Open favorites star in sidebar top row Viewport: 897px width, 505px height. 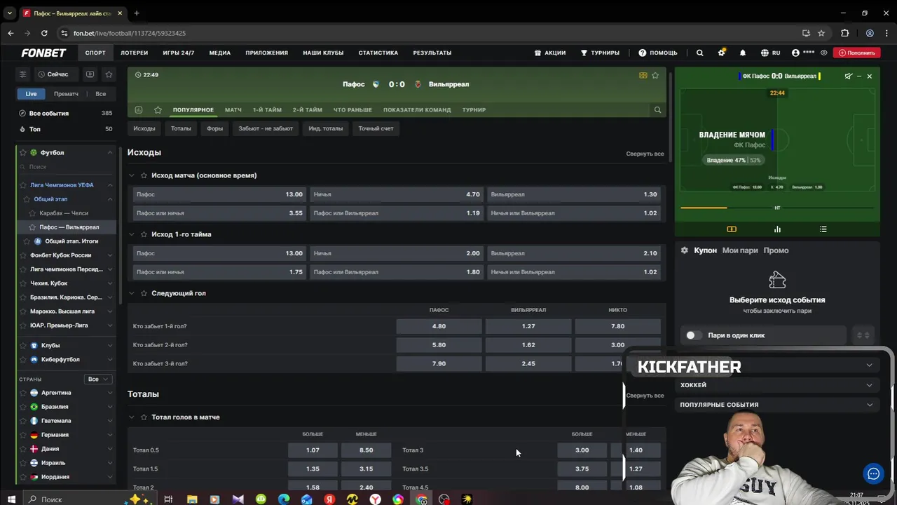109,74
